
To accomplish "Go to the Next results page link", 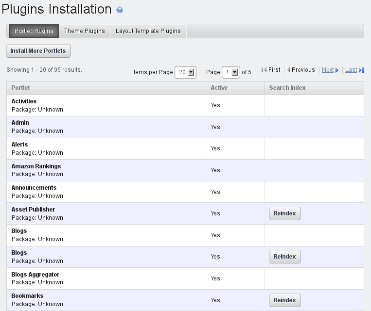I will pyautogui.click(x=328, y=70).
